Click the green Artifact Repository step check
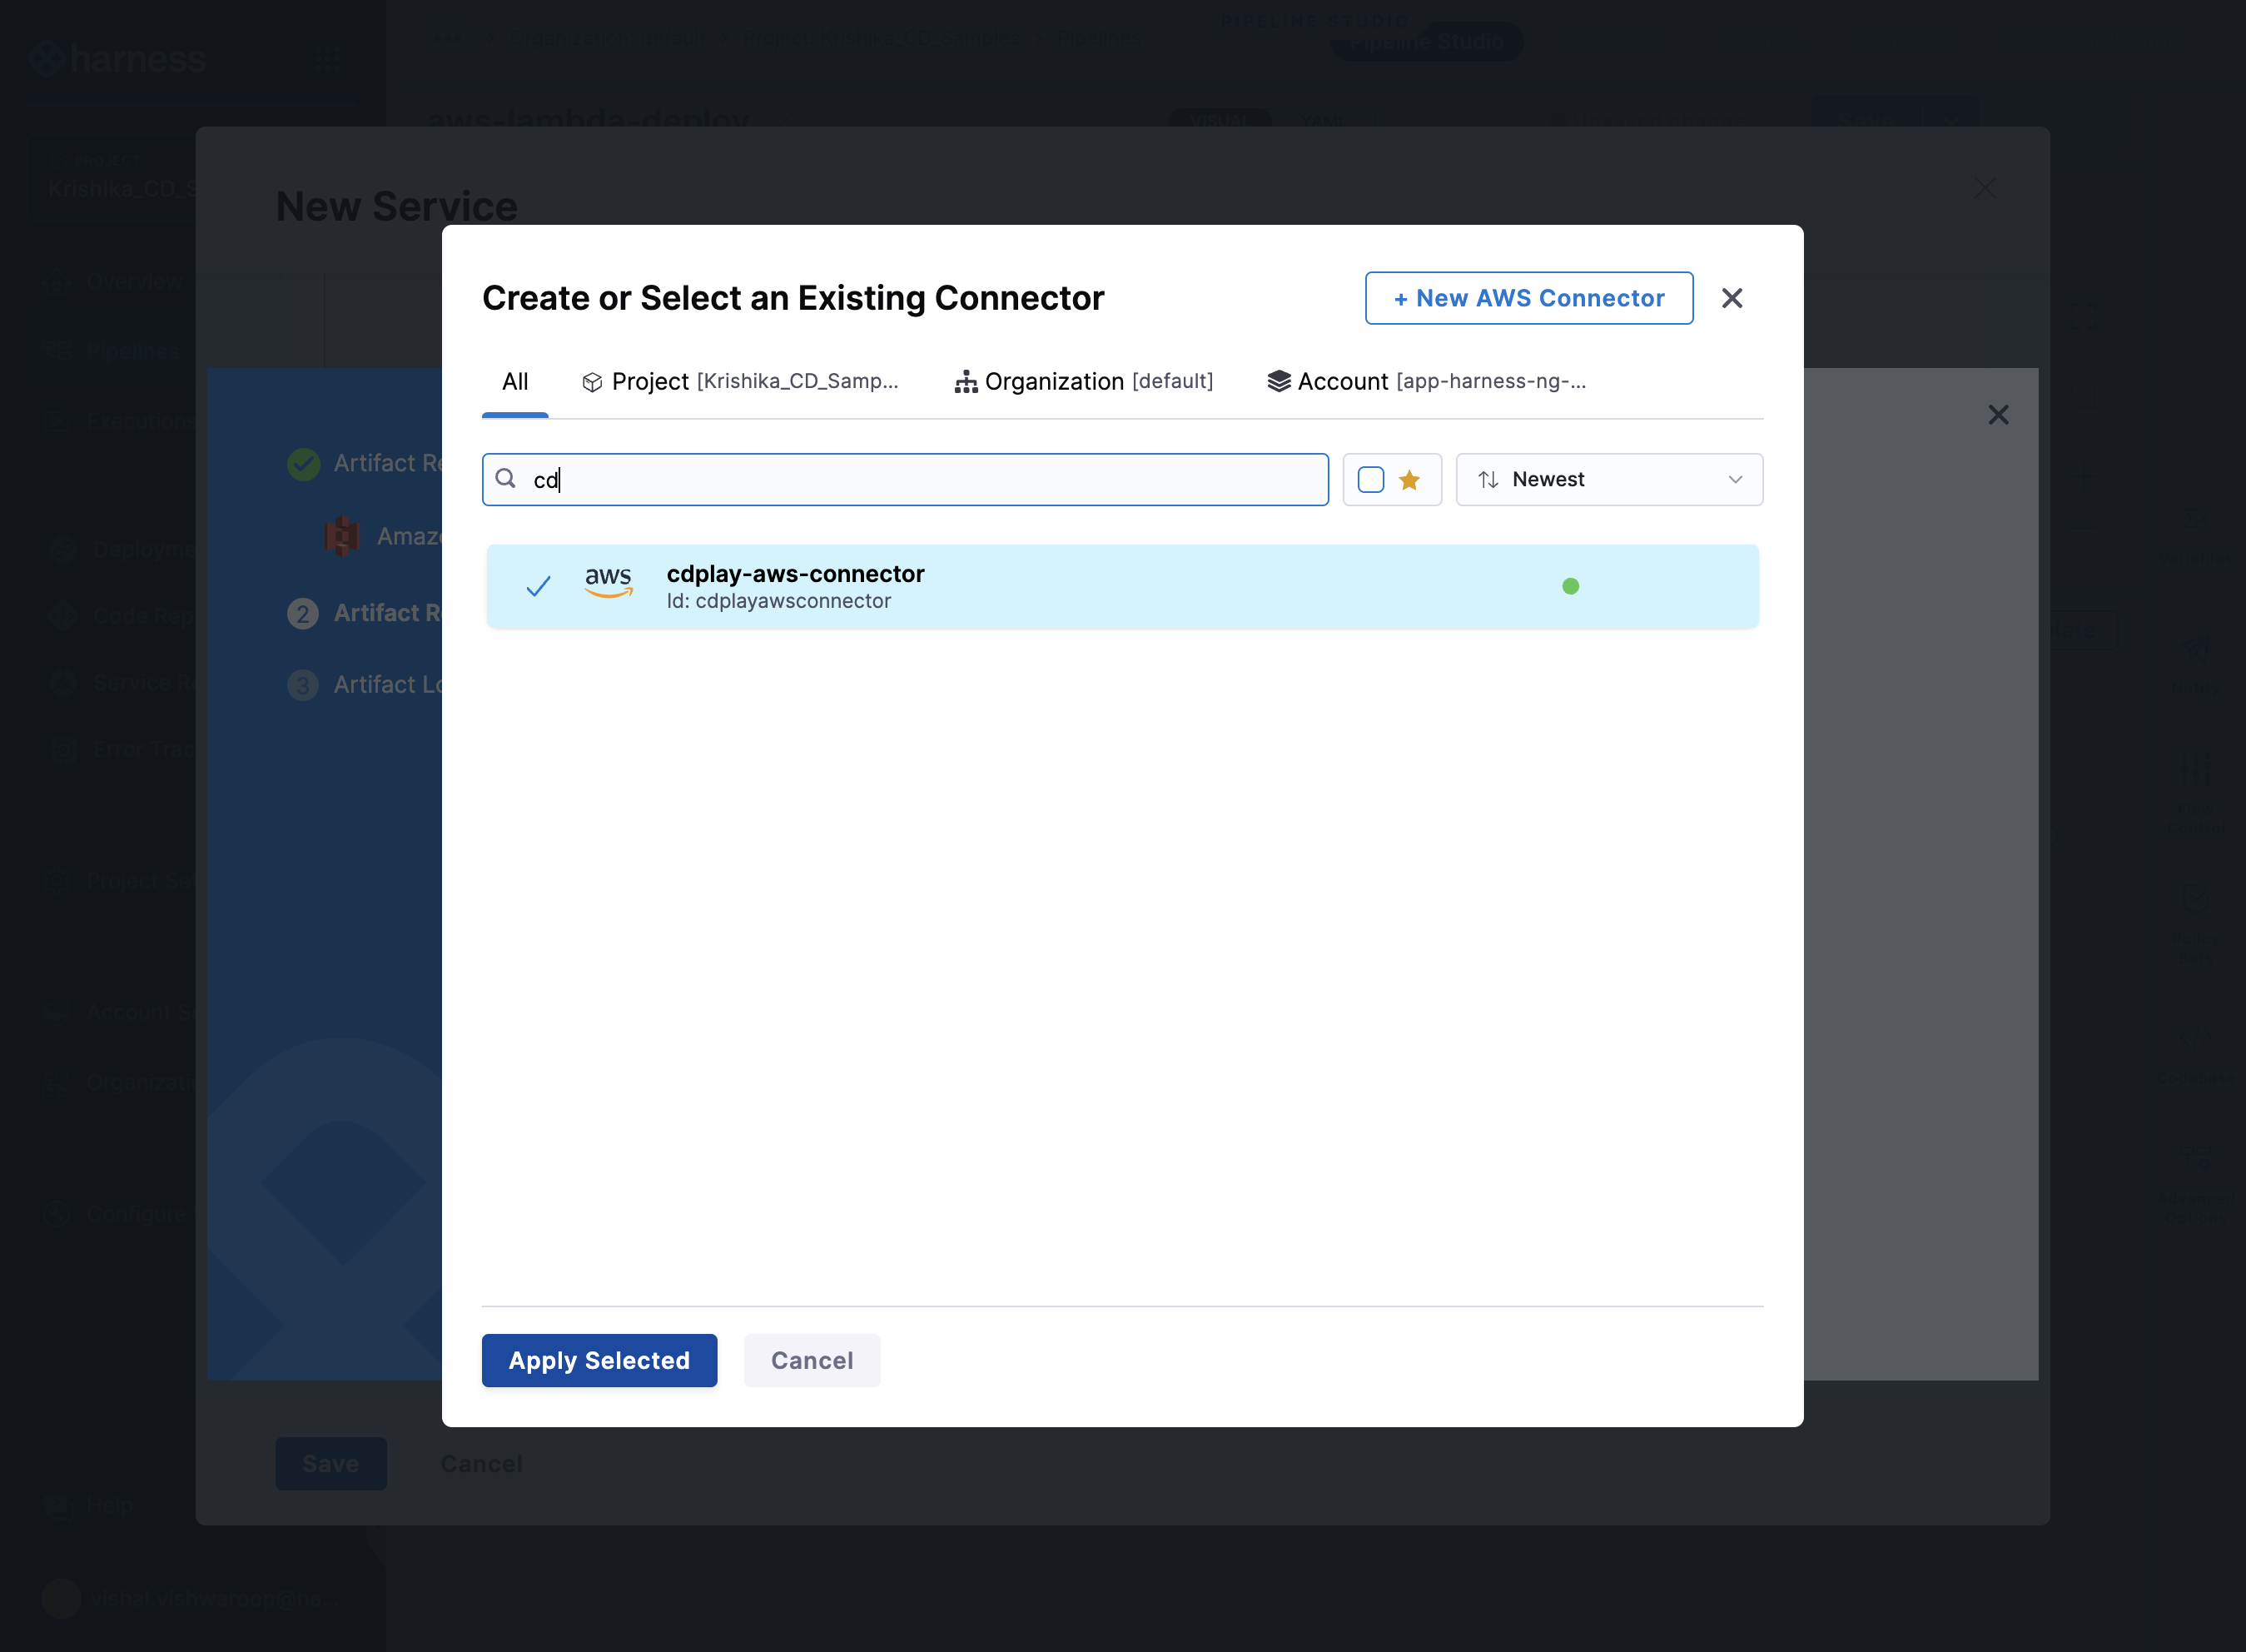Screen dimensions: 2246x1652 pyautogui.click(x=303, y=463)
